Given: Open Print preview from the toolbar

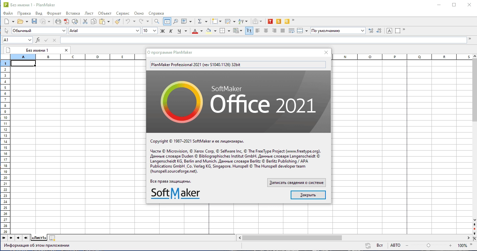Looking at the screenshot, I should tap(75, 21).
